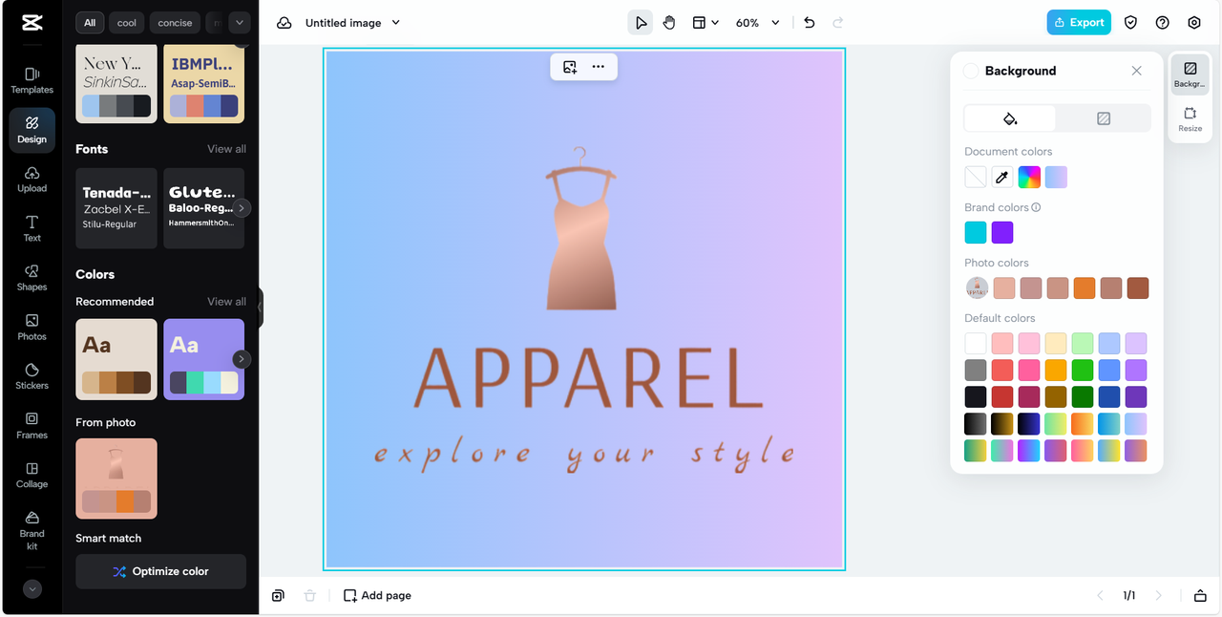Open the Photos panel
Image resolution: width=1222 pixels, height=617 pixels.
[x=32, y=328]
